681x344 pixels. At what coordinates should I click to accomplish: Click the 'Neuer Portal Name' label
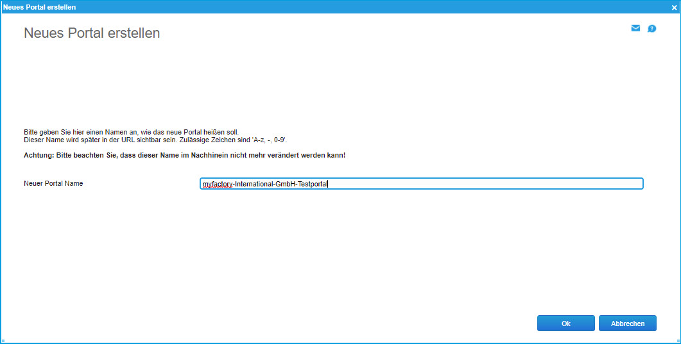[53, 183]
